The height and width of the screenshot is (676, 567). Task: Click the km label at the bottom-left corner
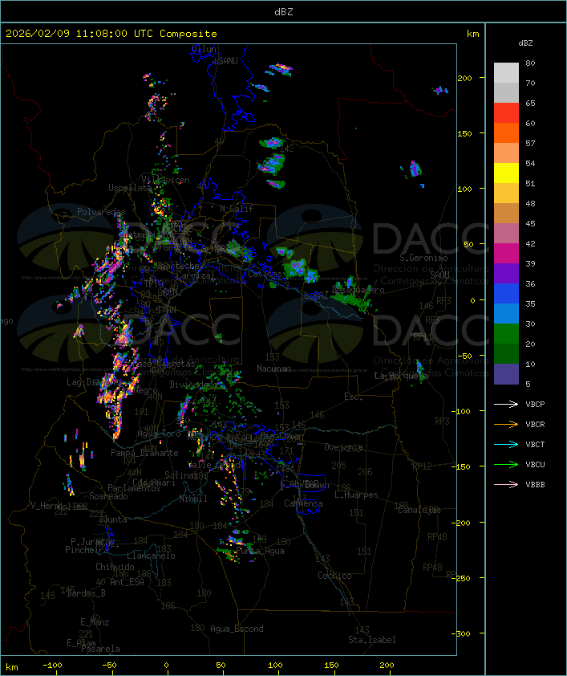click(12, 667)
